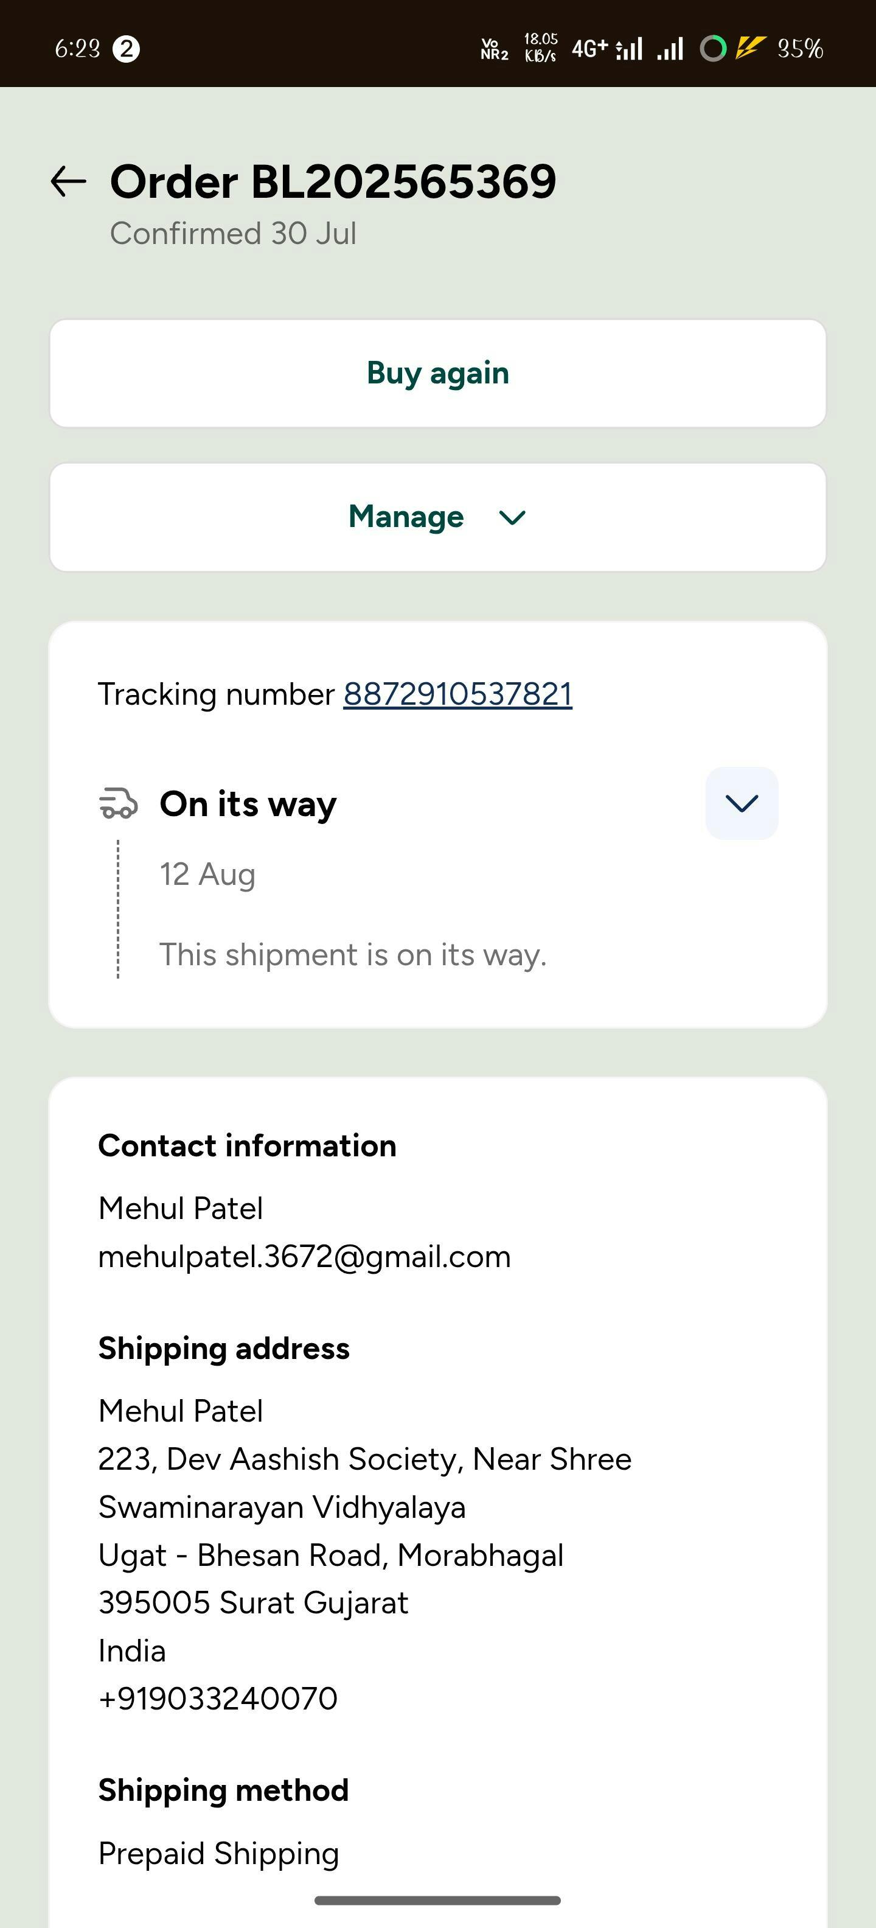Tap the VoNR2 status icon
This screenshot has width=876, height=1928.
495,49
